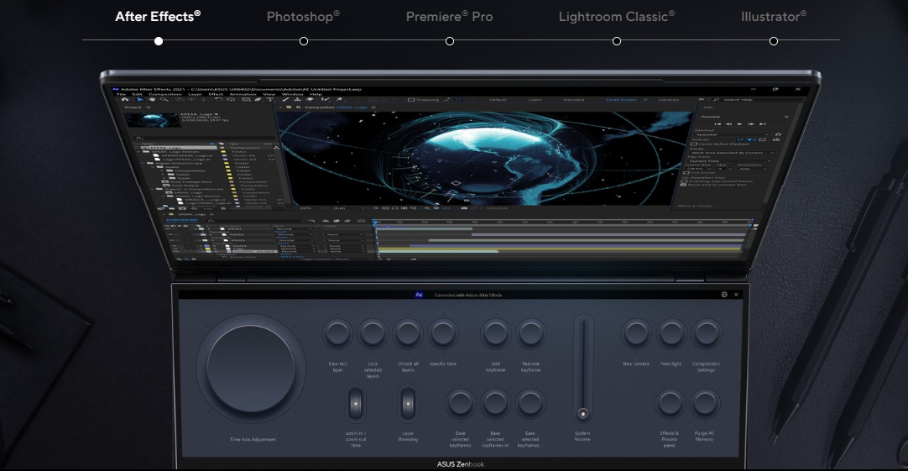Open the Animation menu in After Effects
The height and width of the screenshot is (471, 908).
tap(243, 94)
